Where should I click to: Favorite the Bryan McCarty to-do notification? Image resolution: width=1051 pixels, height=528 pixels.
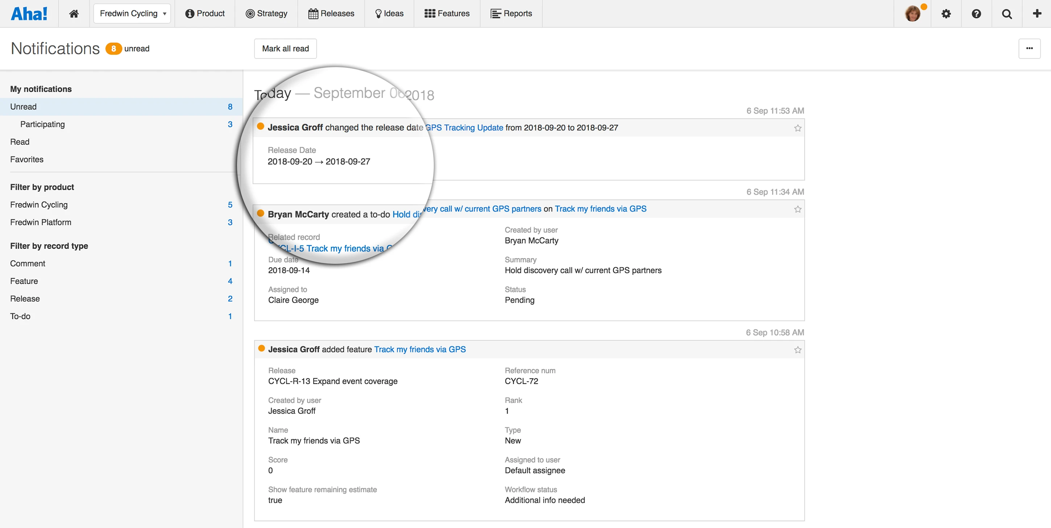[797, 209]
